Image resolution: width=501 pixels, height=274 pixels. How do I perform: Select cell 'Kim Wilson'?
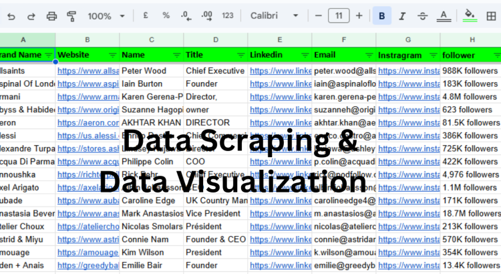coord(152,252)
